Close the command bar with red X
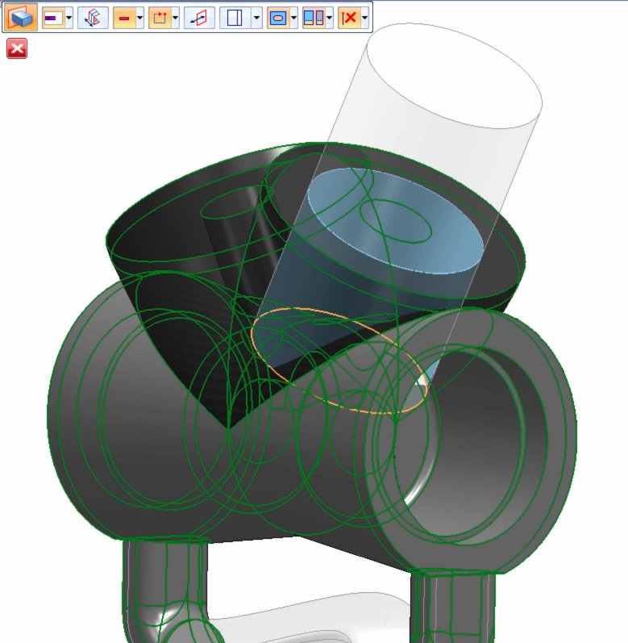The width and height of the screenshot is (628, 643). (17, 48)
